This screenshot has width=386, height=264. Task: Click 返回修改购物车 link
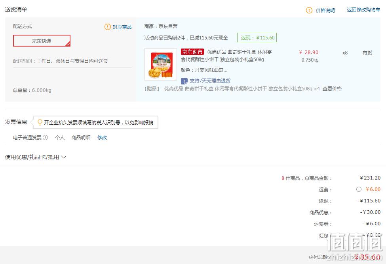pos(363,10)
